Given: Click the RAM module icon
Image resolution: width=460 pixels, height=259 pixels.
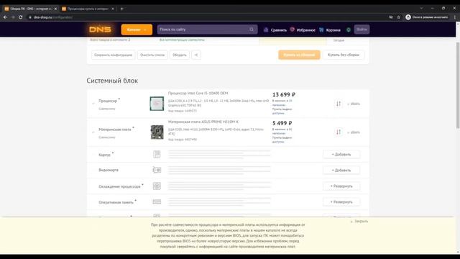Looking at the screenshot, I should [x=157, y=201].
